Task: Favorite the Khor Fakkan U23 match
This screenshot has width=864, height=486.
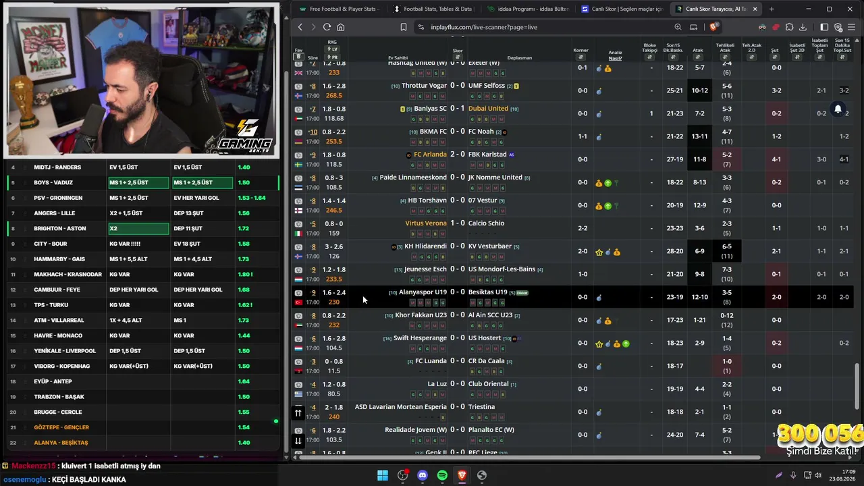Action: pyautogui.click(x=298, y=316)
